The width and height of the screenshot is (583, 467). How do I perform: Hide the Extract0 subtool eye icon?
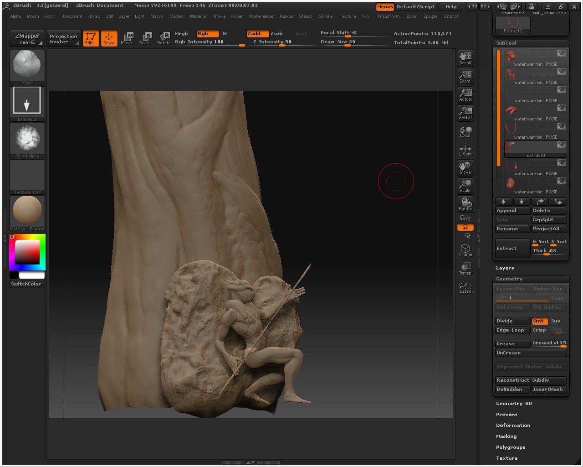562,145
